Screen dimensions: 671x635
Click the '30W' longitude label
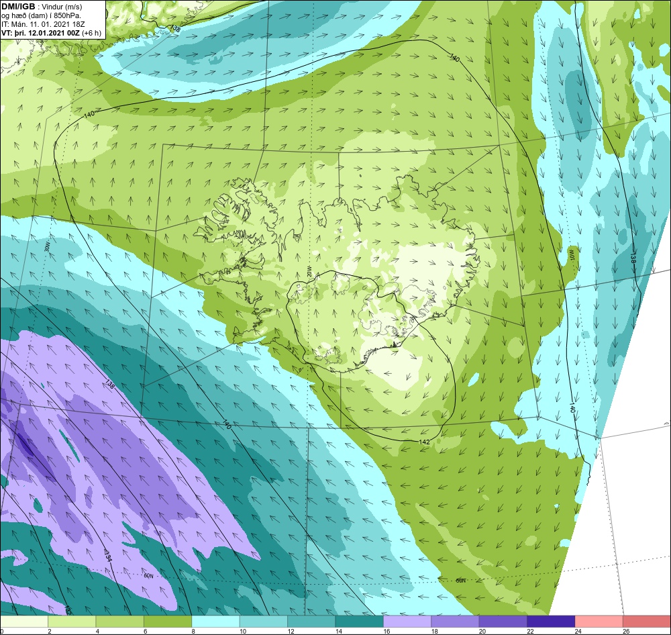(46, 248)
